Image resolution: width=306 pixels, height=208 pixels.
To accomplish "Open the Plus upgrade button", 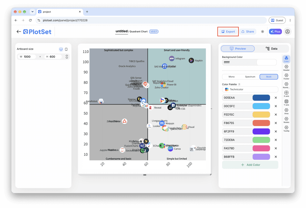I will pos(275,32).
